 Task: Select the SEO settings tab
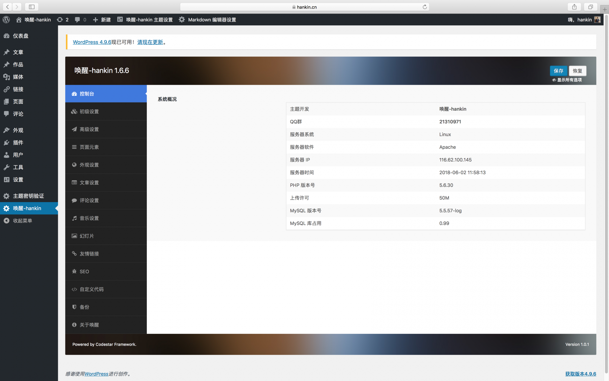click(x=84, y=272)
